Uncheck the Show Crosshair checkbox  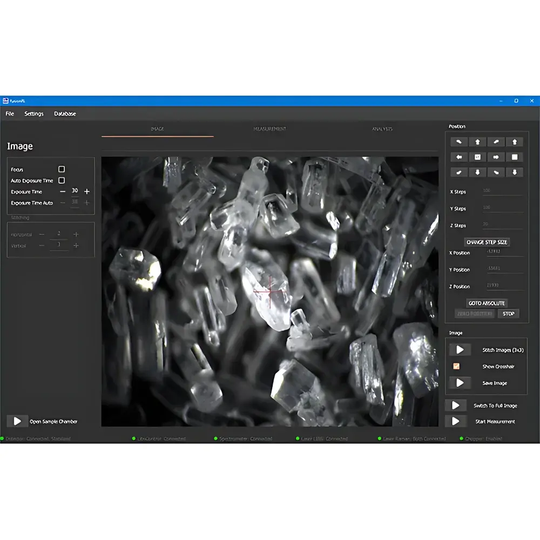[x=456, y=366]
